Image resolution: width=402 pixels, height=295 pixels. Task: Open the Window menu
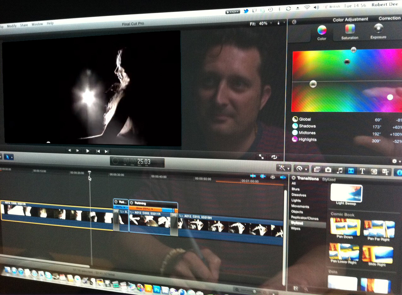pos(37,24)
